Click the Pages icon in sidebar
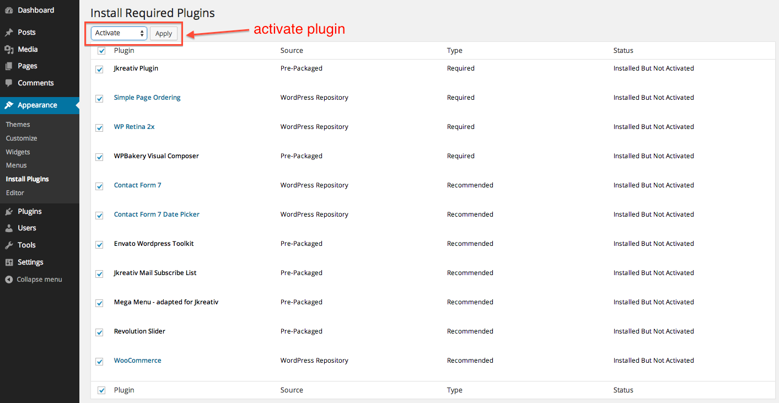779x403 pixels. click(x=9, y=66)
